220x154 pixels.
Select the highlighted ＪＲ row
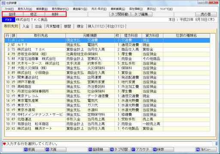pos(107,40)
